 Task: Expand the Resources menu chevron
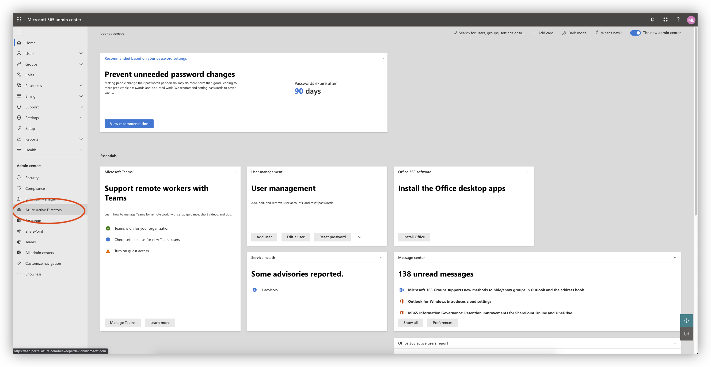(81, 86)
